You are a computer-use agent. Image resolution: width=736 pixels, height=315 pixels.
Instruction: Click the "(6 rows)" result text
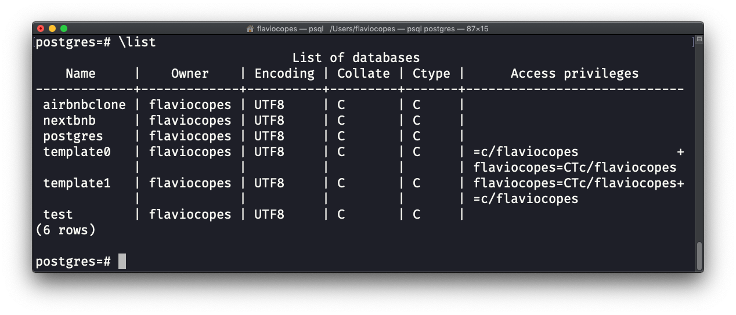pos(66,230)
